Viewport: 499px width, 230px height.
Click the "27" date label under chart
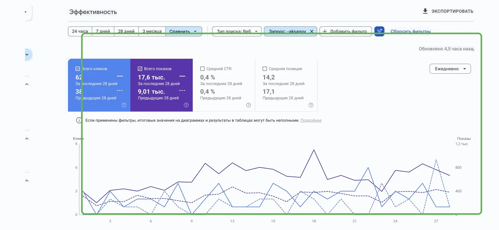436,221
